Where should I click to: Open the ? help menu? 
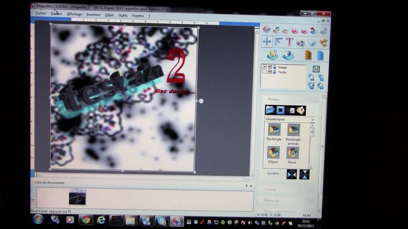pos(149,16)
